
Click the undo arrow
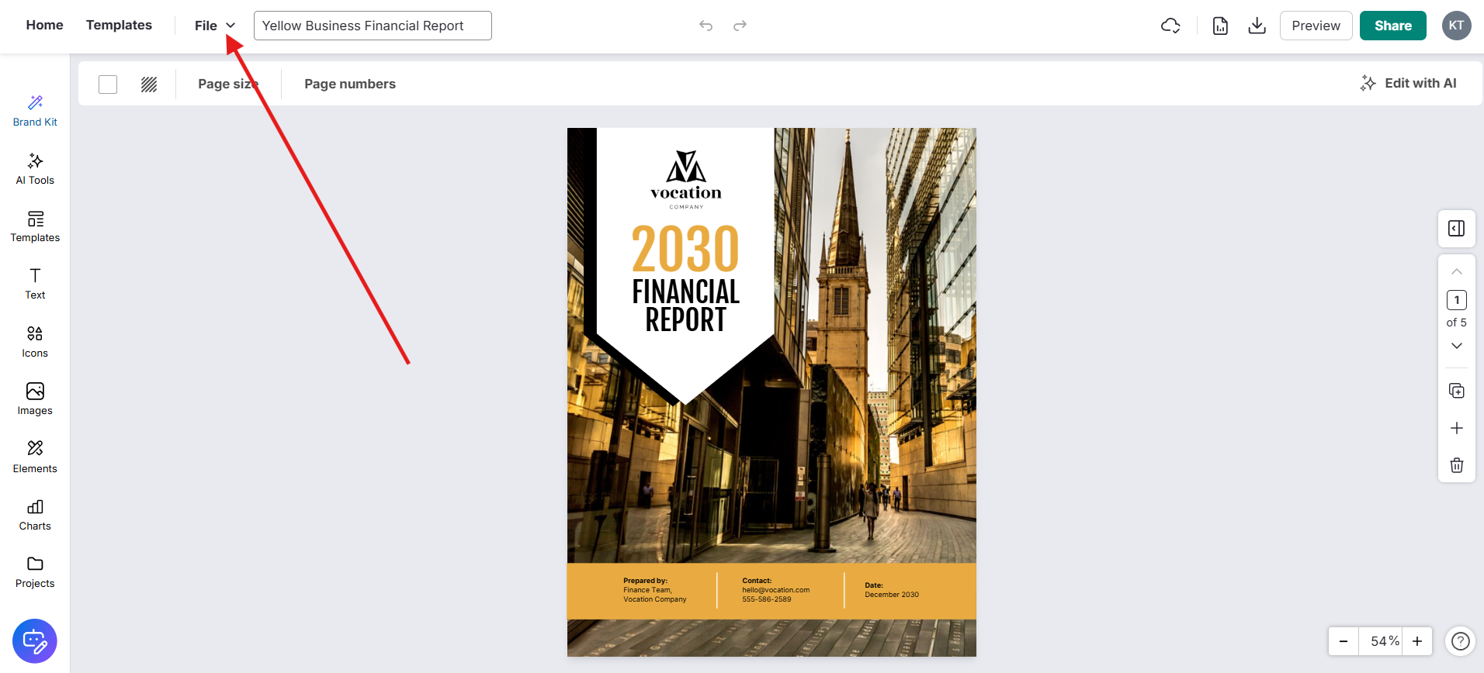click(706, 26)
